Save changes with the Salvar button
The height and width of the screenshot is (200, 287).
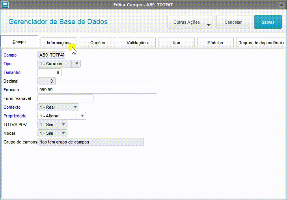(268, 22)
